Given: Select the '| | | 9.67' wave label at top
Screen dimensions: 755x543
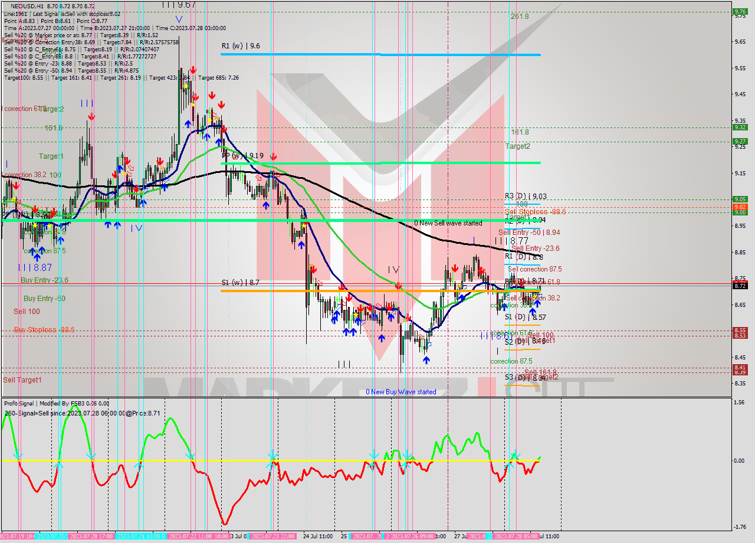Looking at the screenshot, I should click(x=179, y=4).
